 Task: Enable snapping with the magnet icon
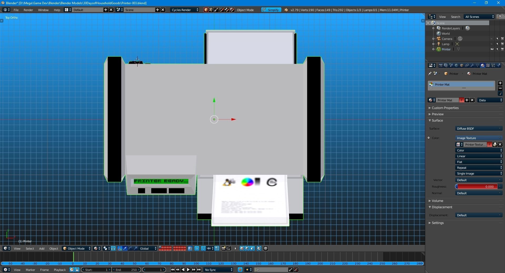(203, 249)
